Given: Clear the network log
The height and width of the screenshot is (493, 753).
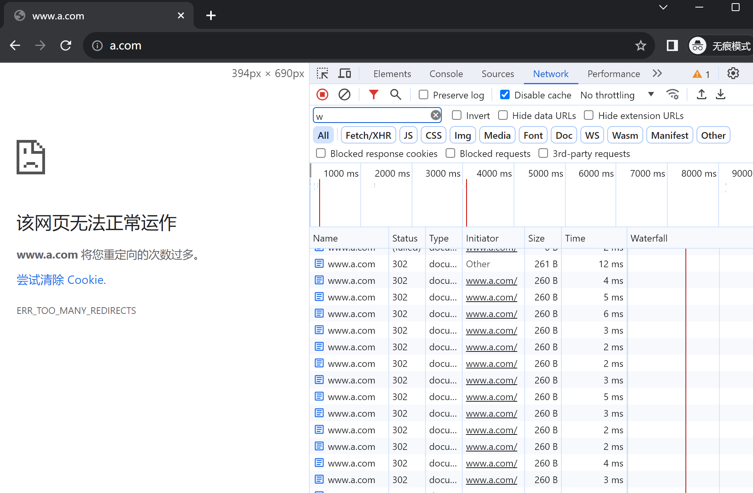Looking at the screenshot, I should [x=344, y=95].
